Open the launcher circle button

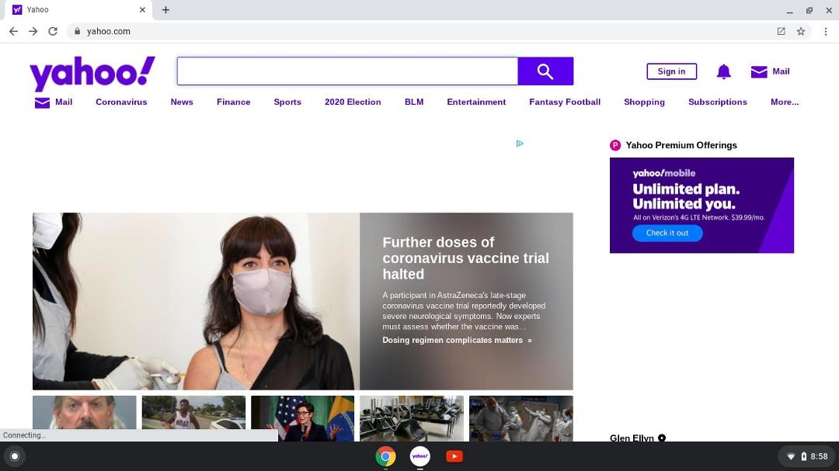click(x=15, y=456)
